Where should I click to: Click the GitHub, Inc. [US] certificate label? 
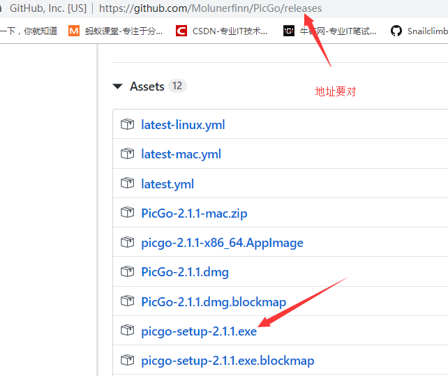tap(48, 8)
